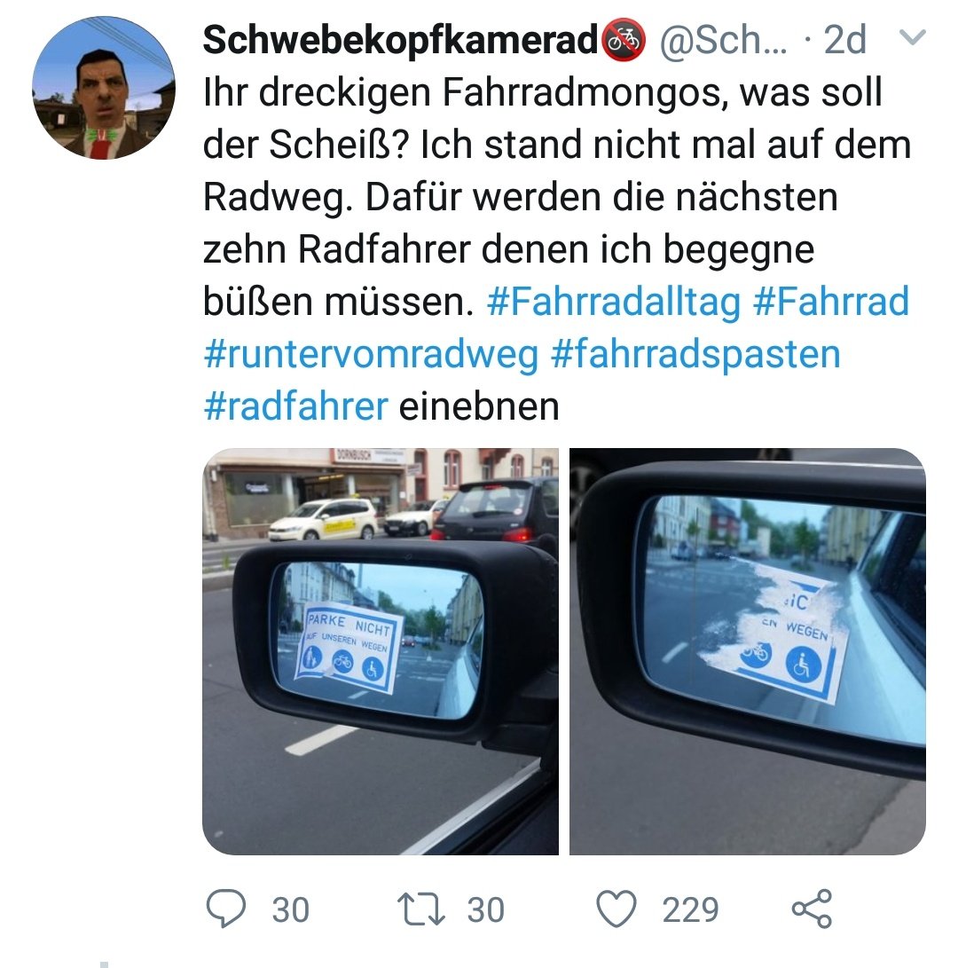Viewport: 958px width, 968px height.
Task: Click the retweet arrows icon
Action: (x=420, y=909)
